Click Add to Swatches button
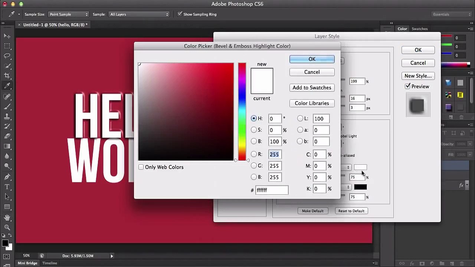 (x=312, y=88)
